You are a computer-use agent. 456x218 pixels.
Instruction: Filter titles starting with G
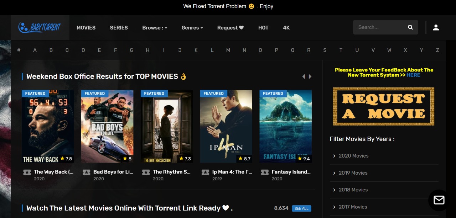tap(131, 50)
